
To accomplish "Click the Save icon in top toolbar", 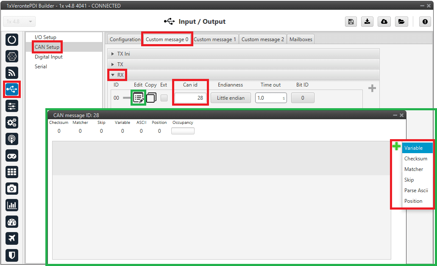I will [x=351, y=22].
